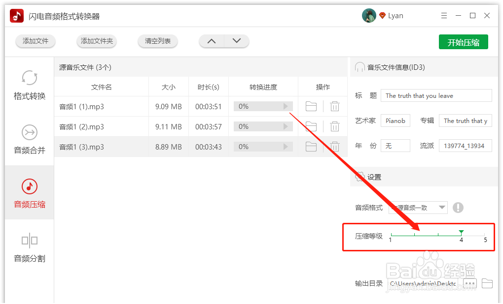Click the 开始压缩 button to start compression
Image resolution: width=503 pixels, height=304 pixels.
pos(463,42)
